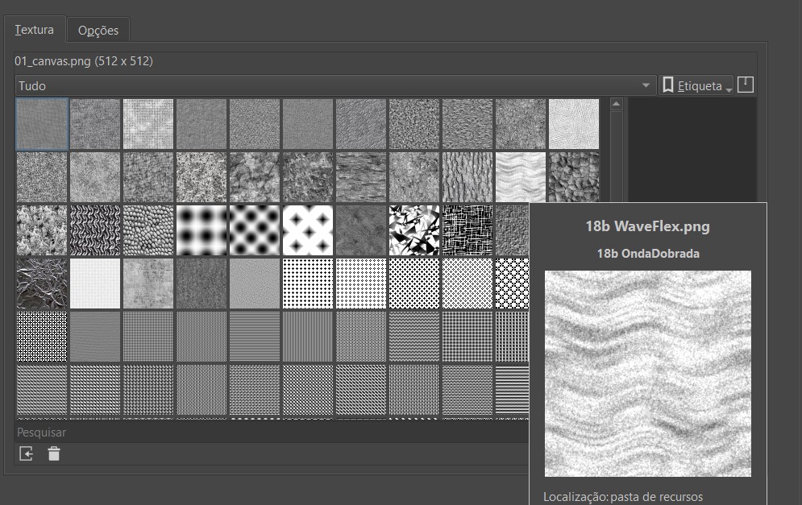802x505 pixels.
Task: Select the first canvas texture thumbnail
Action: click(x=42, y=124)
